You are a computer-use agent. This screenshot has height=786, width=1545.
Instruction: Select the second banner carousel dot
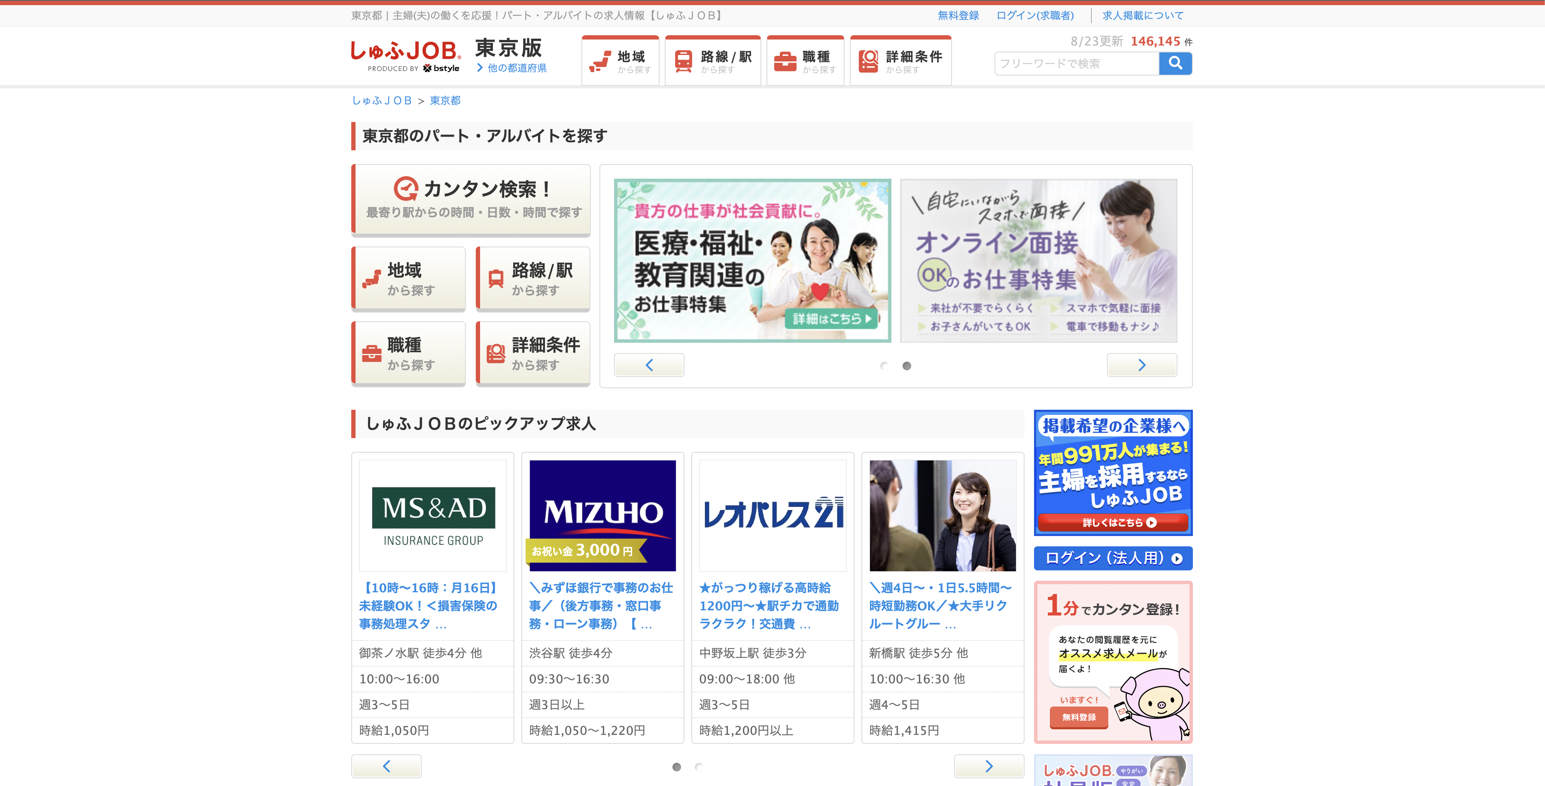click(907, 366)
